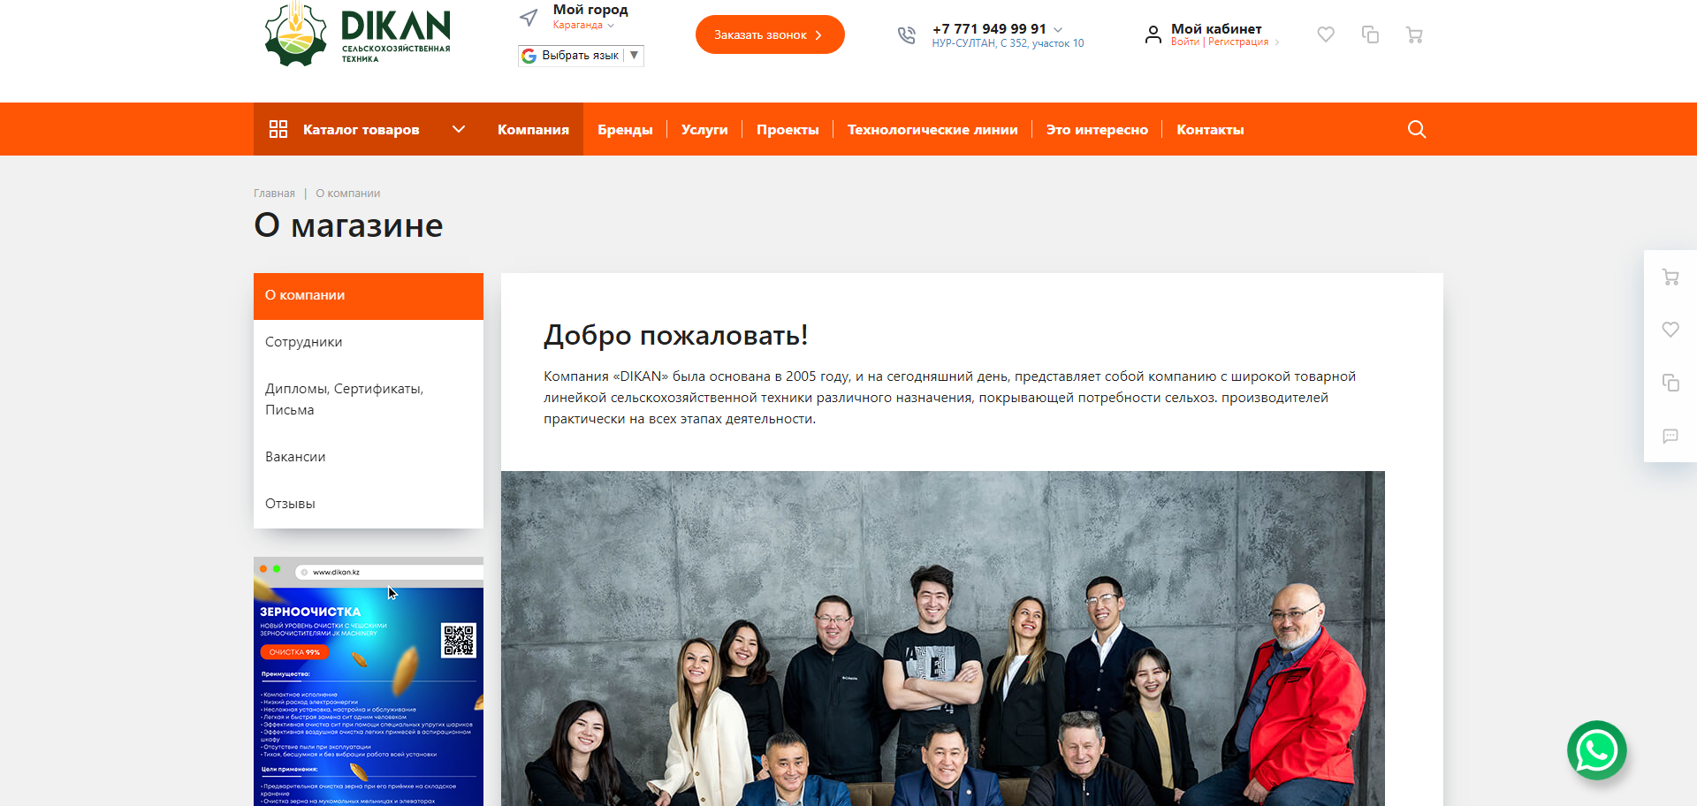
Task: Open header compare icon
Action: coord(1370,34)
